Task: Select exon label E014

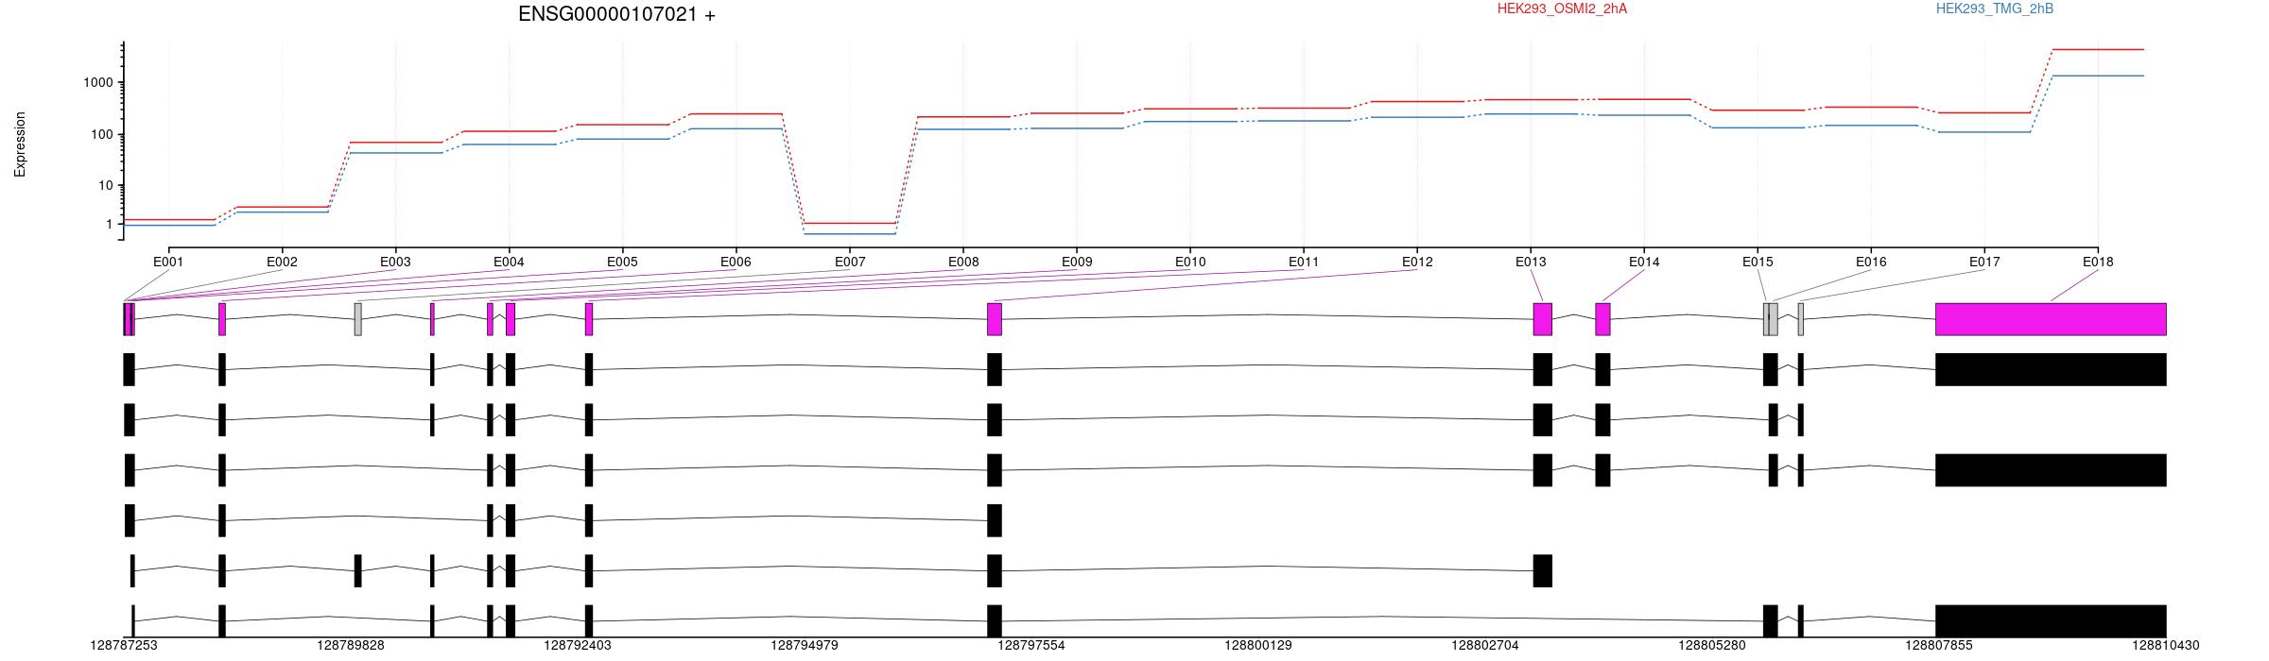Action: (1644, 262)
